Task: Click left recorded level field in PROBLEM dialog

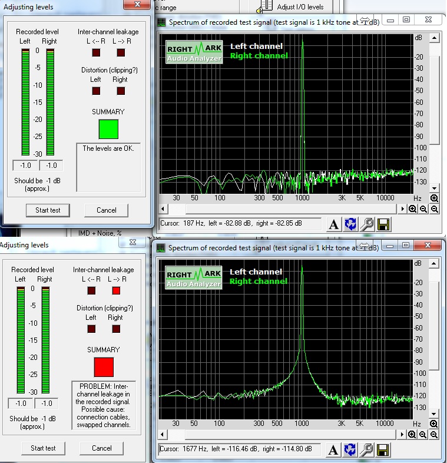Action: pyautogui.click(x=21, y=404)
